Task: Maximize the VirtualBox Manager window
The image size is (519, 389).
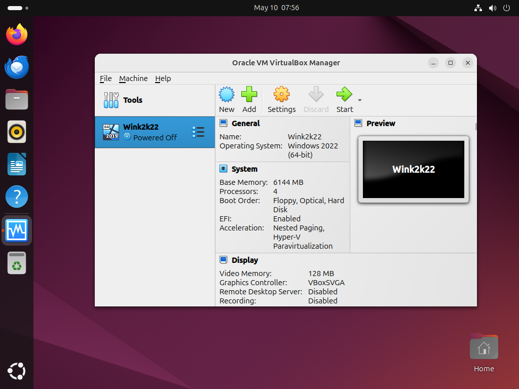Action: (x=451, y=63)
